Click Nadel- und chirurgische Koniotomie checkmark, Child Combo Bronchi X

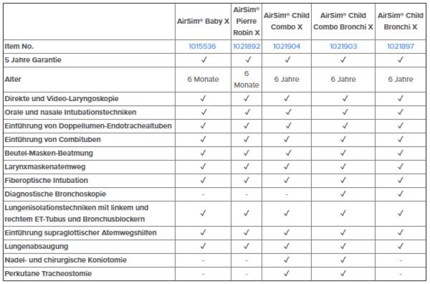[344, 260]
